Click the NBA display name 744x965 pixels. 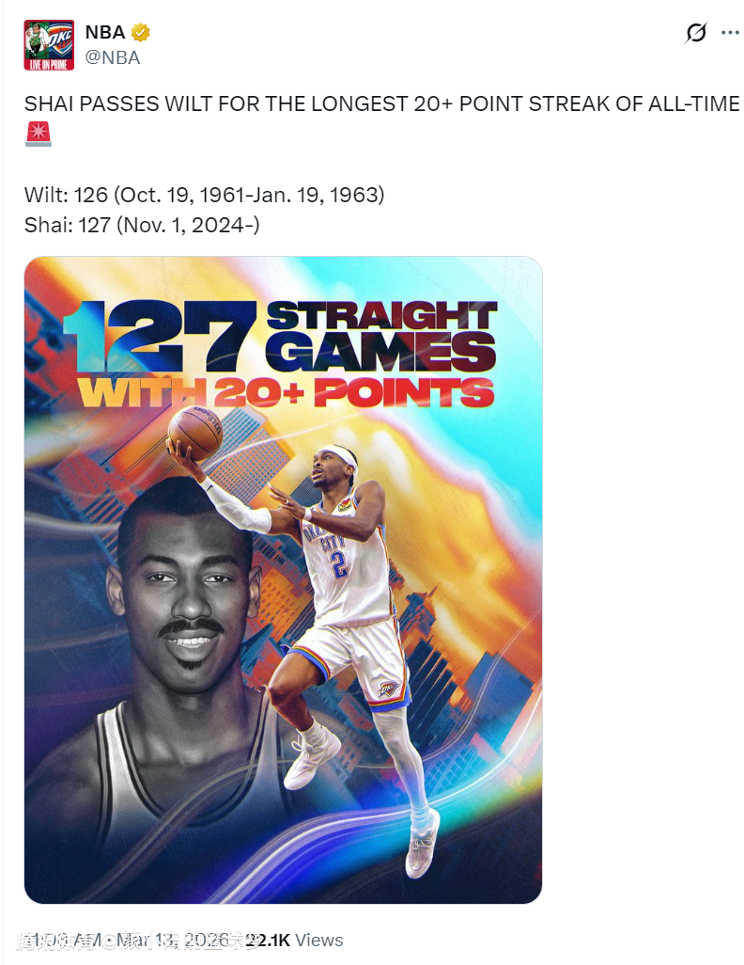[x=105, y=32]
